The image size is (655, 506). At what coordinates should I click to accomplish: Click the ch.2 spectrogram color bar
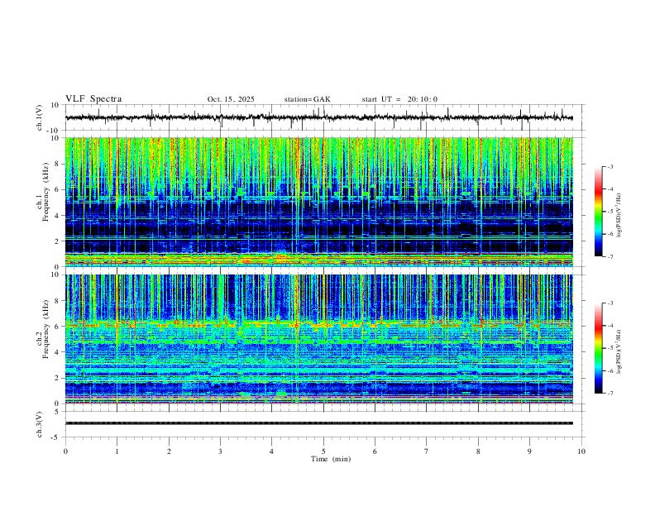click(599, 348)
